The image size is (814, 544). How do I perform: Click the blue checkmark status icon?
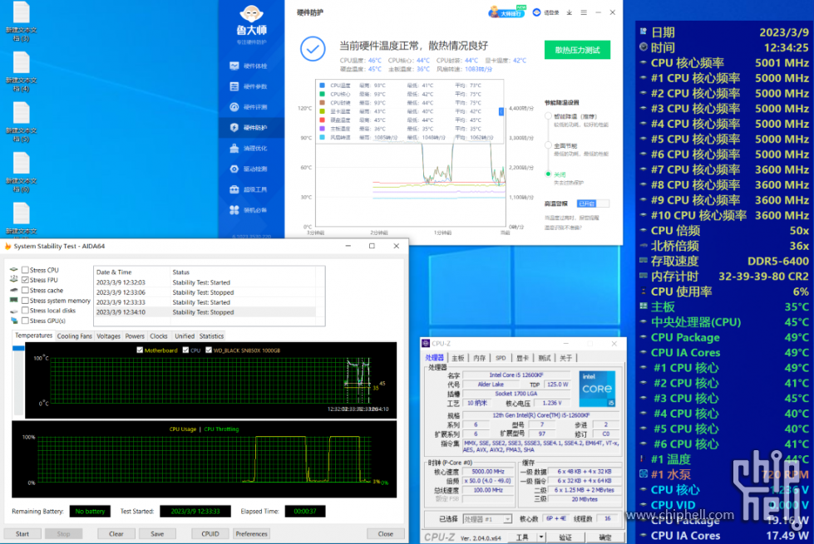(313, 49)
